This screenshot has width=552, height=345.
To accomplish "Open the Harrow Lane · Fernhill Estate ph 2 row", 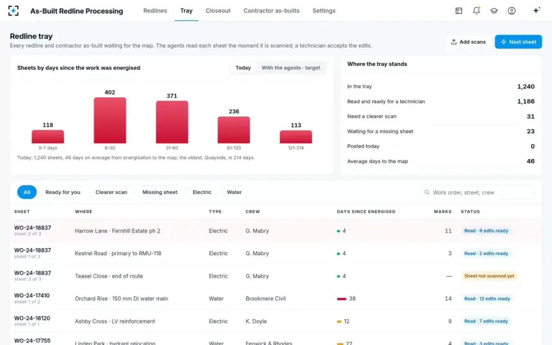I will (x=276, y=231).
